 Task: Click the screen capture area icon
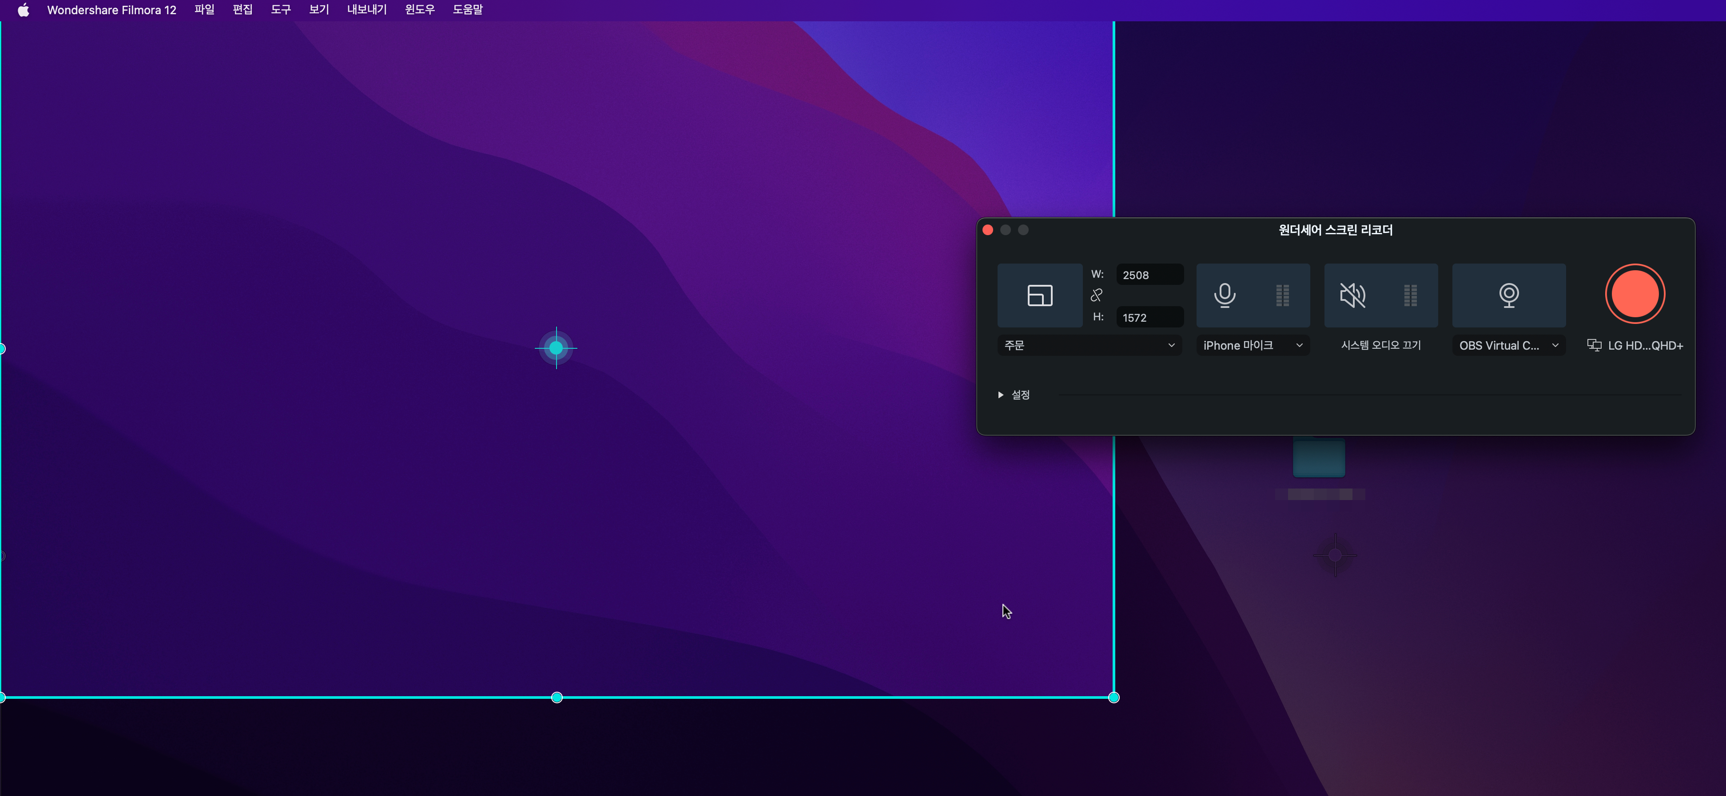coord(1039,295)
